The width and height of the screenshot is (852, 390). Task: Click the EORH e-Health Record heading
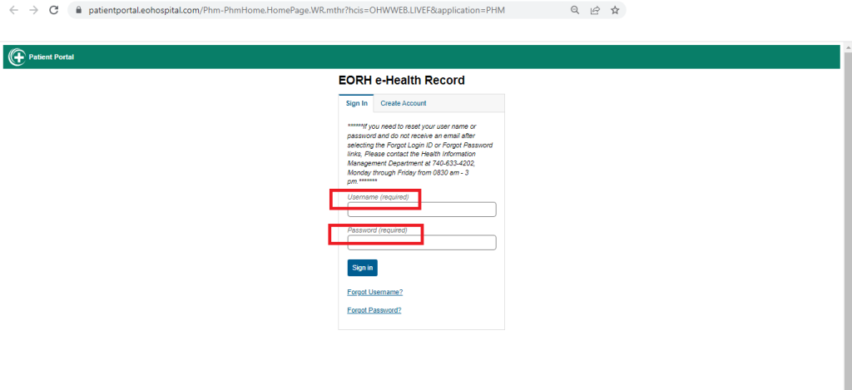(402, 81)
